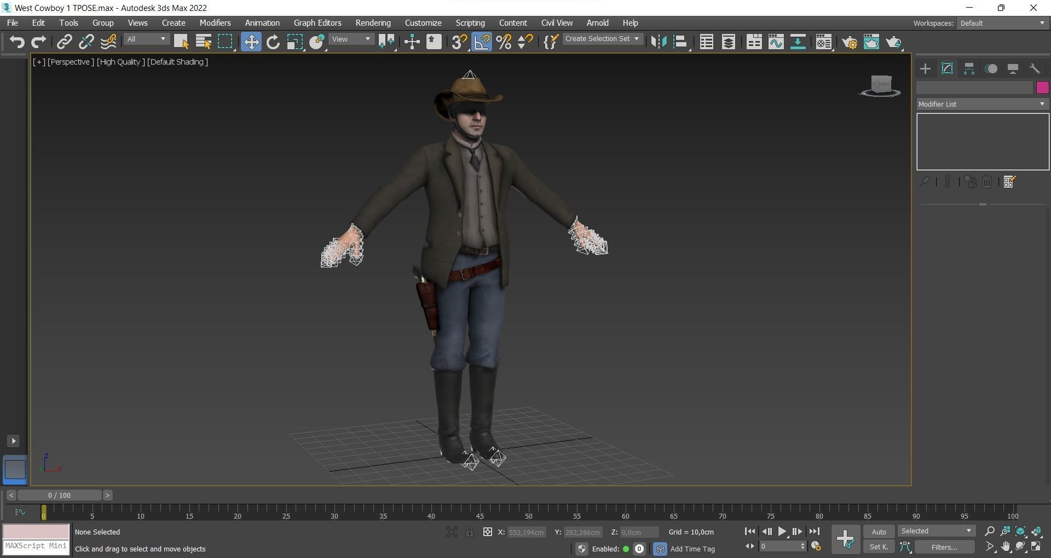Click the Render Production teapot icon
This screenshot has width=1051, height=558.
click(893, 42)
